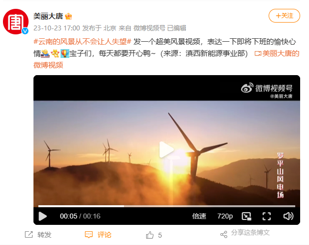Open the 720p quality selector
The width and height of the screenshot is (309, 245).
(225, 216)
